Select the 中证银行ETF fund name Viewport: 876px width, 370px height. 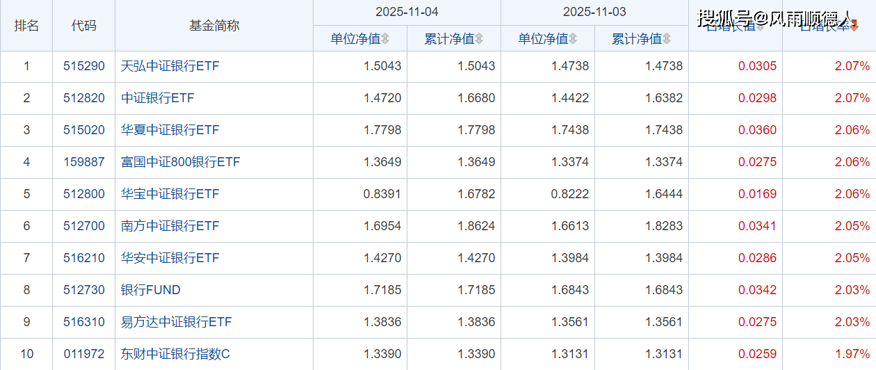coord(158,98)
